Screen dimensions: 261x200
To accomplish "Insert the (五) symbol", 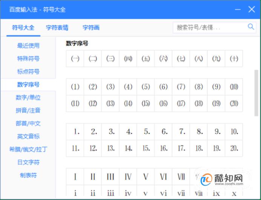I will [146, 58].
